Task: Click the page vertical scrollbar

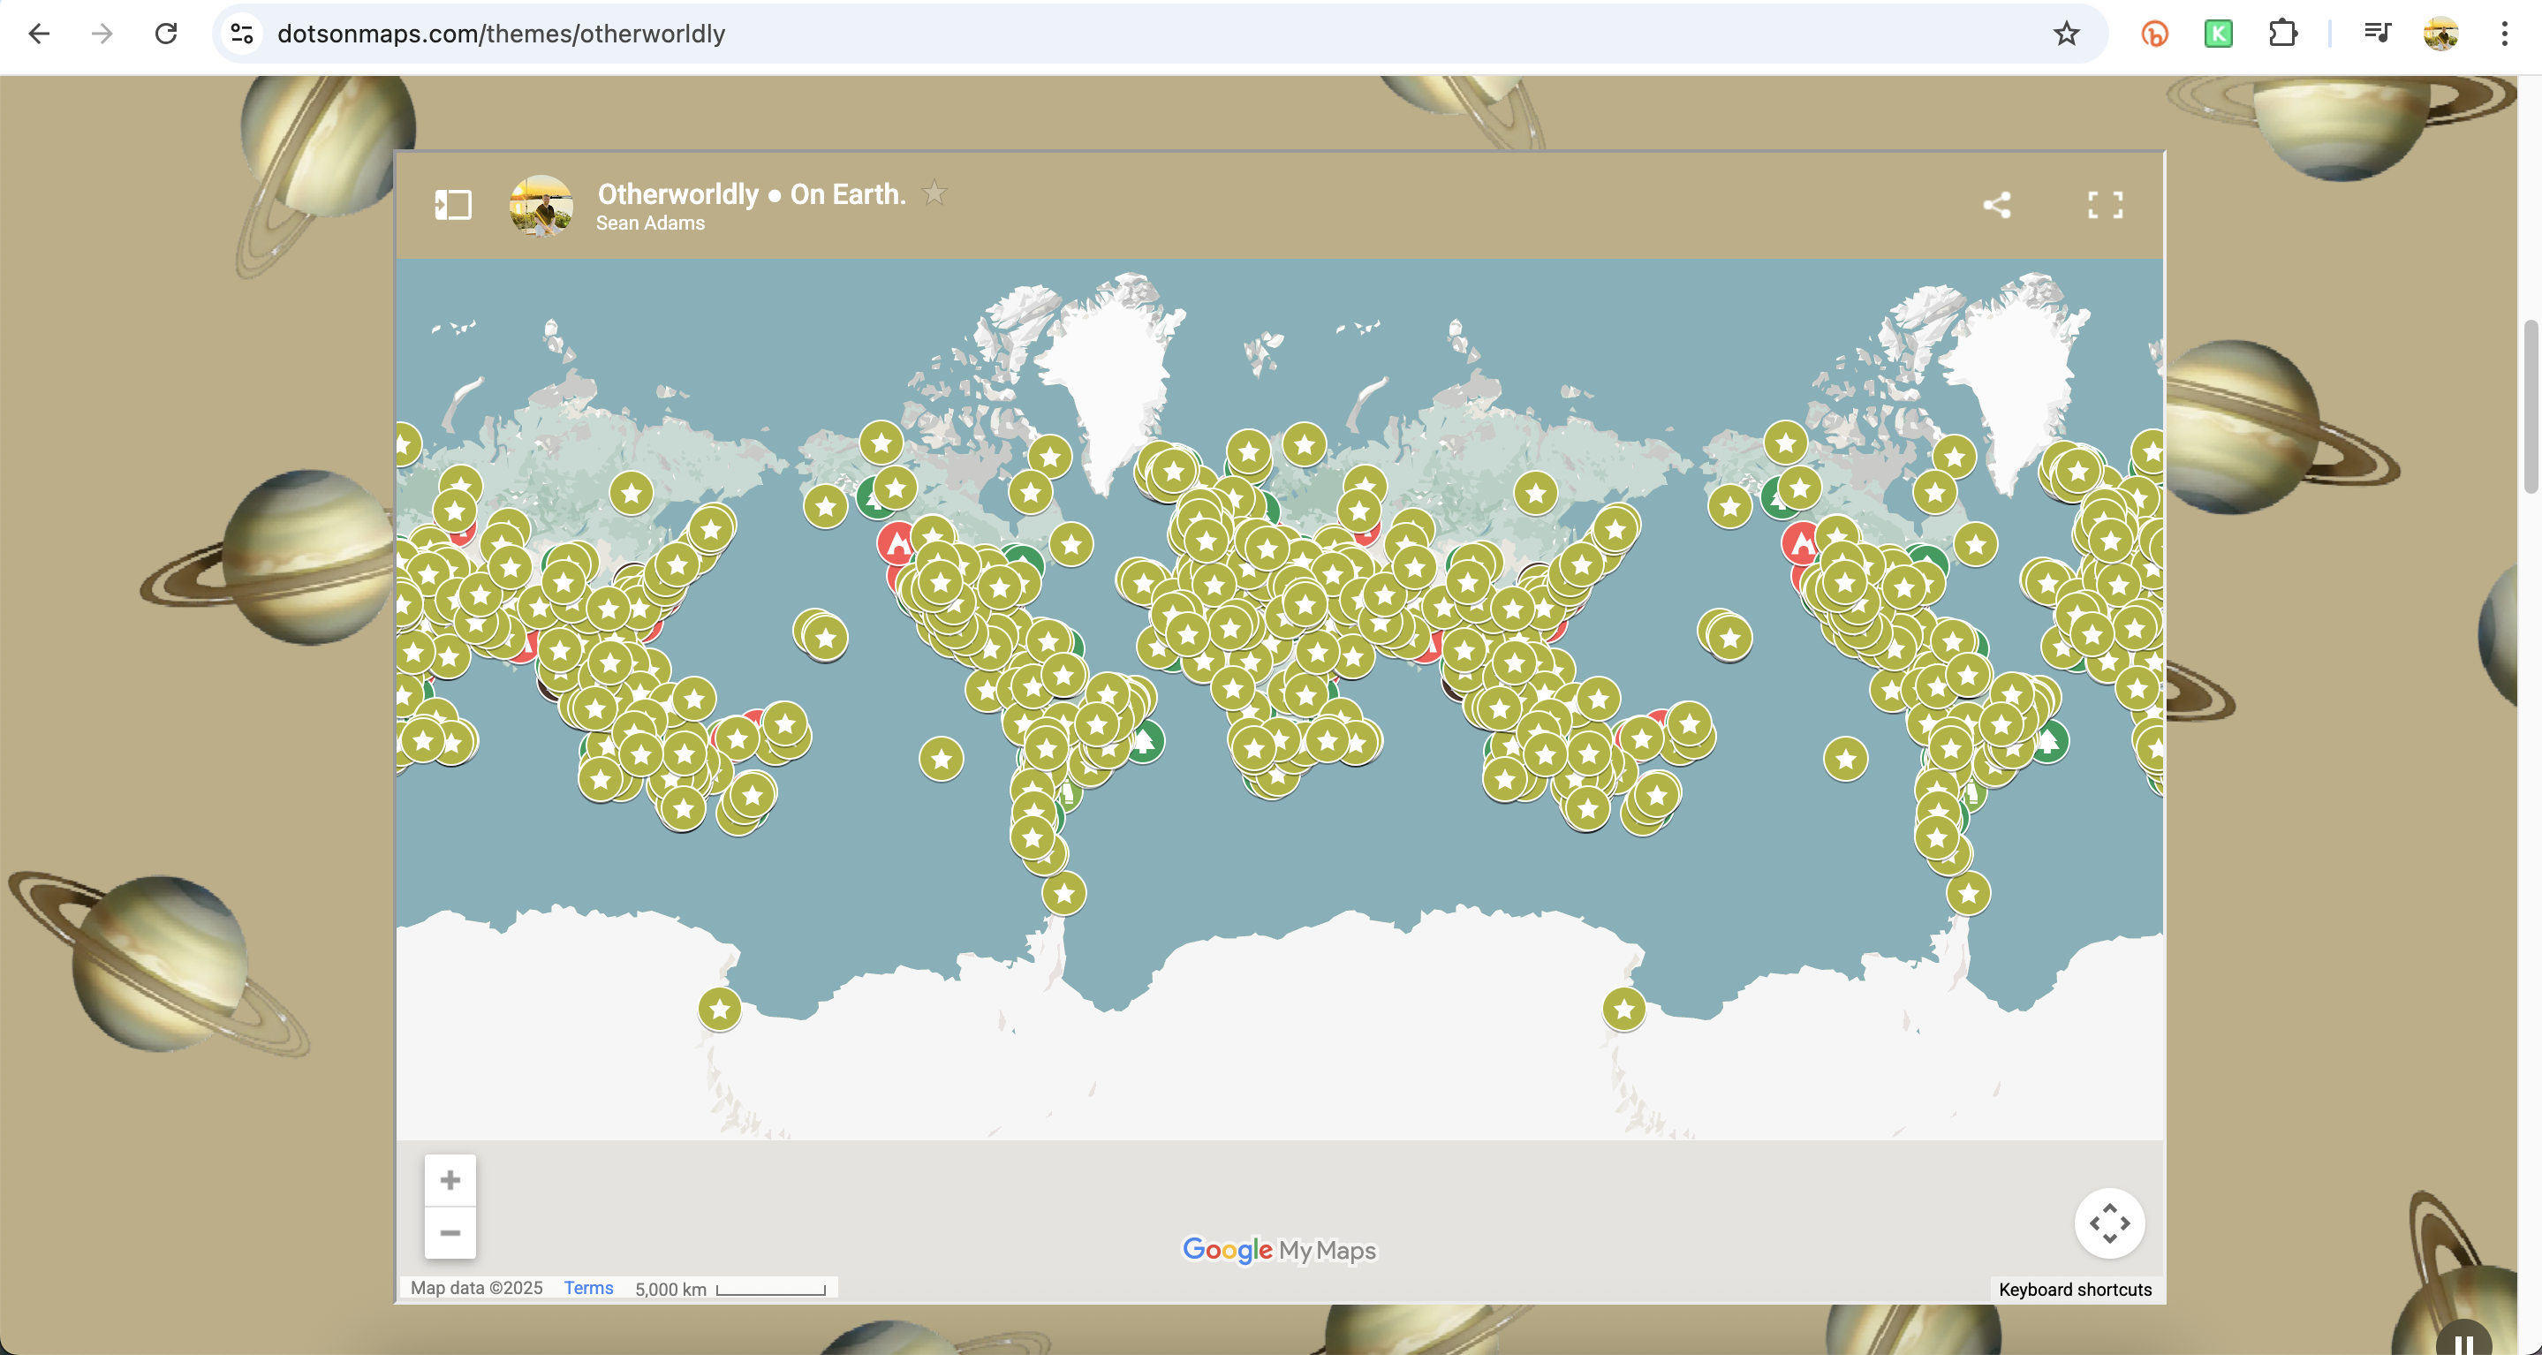Action: pos(2531,405)
